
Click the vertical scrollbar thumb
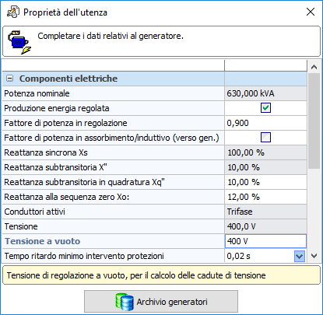point(314,121)
